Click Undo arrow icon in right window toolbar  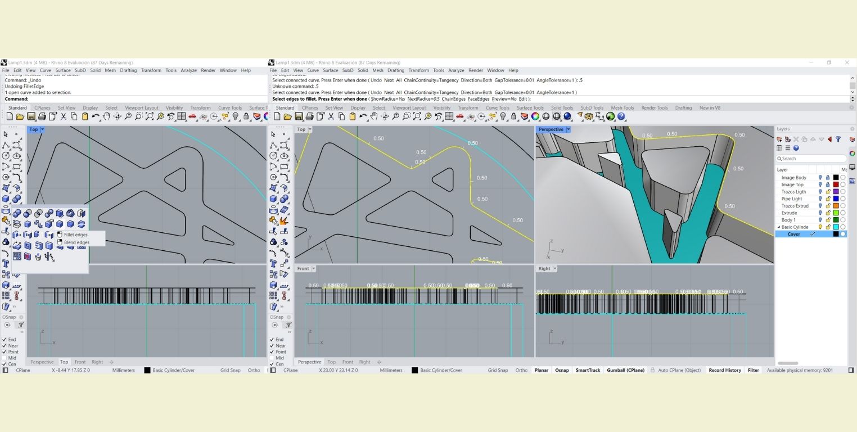(364, 116)
